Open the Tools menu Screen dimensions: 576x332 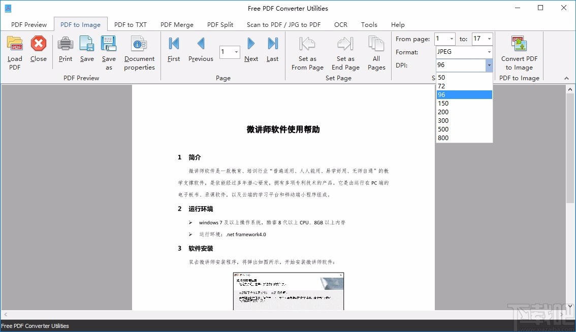click(x=369, y=24)
